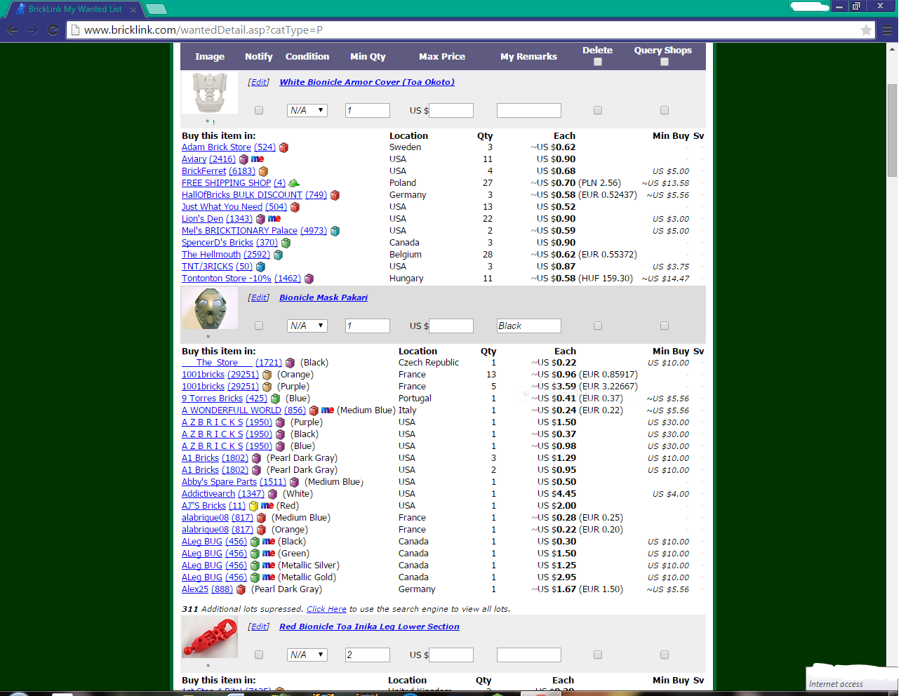Image resolution: width=901 pixels, height=696 pixels.
Task: Click the browser Back arrow
Action: click(x=12, y=30)
